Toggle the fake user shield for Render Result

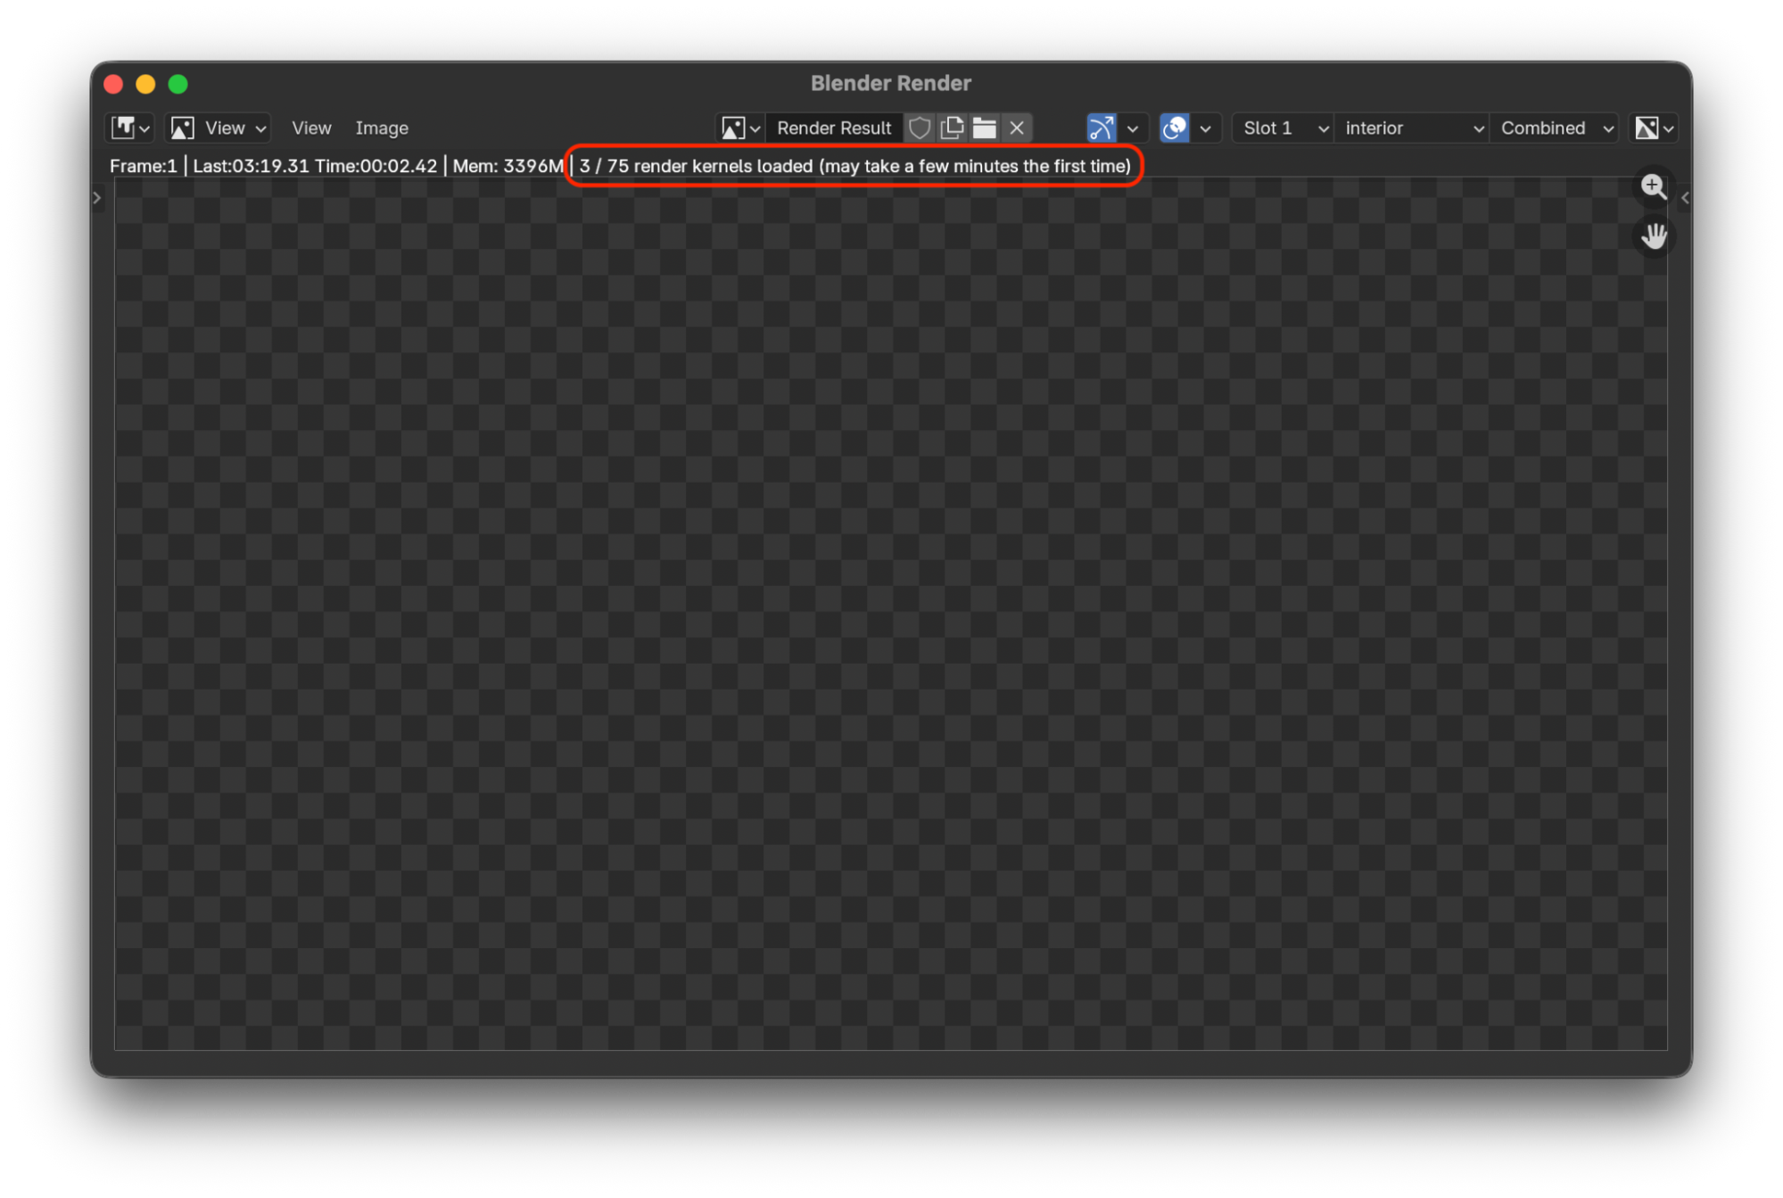coord(920,128)
